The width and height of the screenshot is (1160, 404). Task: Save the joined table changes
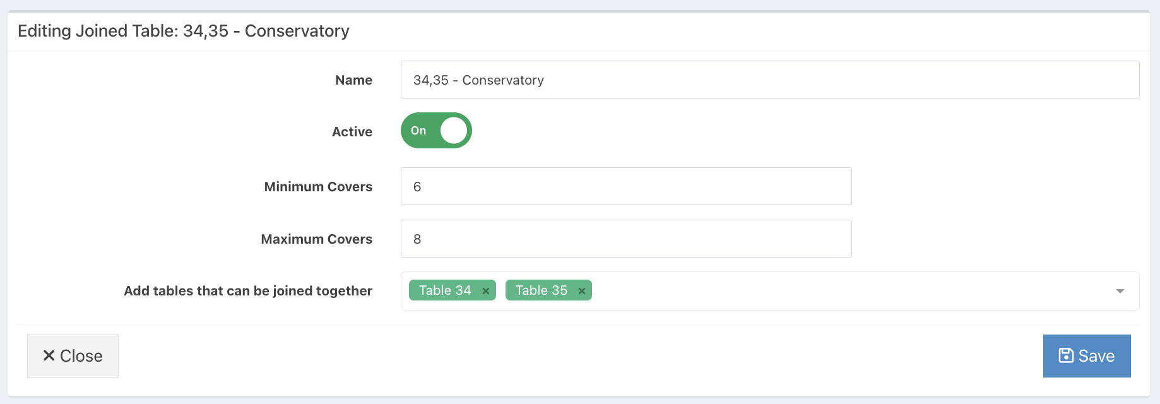coord(1086,356)
